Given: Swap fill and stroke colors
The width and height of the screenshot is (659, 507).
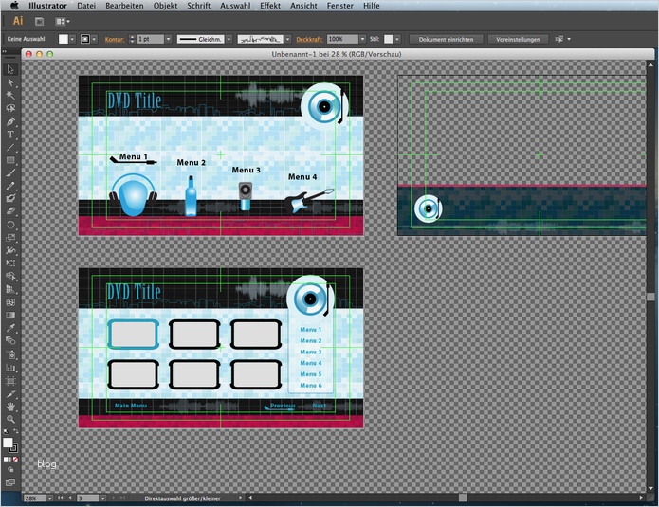Looking at the screenshot, I should (x=15, y=431).
